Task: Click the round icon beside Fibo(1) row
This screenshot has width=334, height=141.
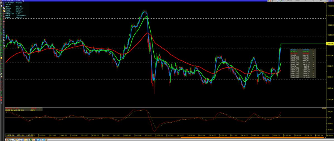Action: pyautogui.click(x=313, y=66)
